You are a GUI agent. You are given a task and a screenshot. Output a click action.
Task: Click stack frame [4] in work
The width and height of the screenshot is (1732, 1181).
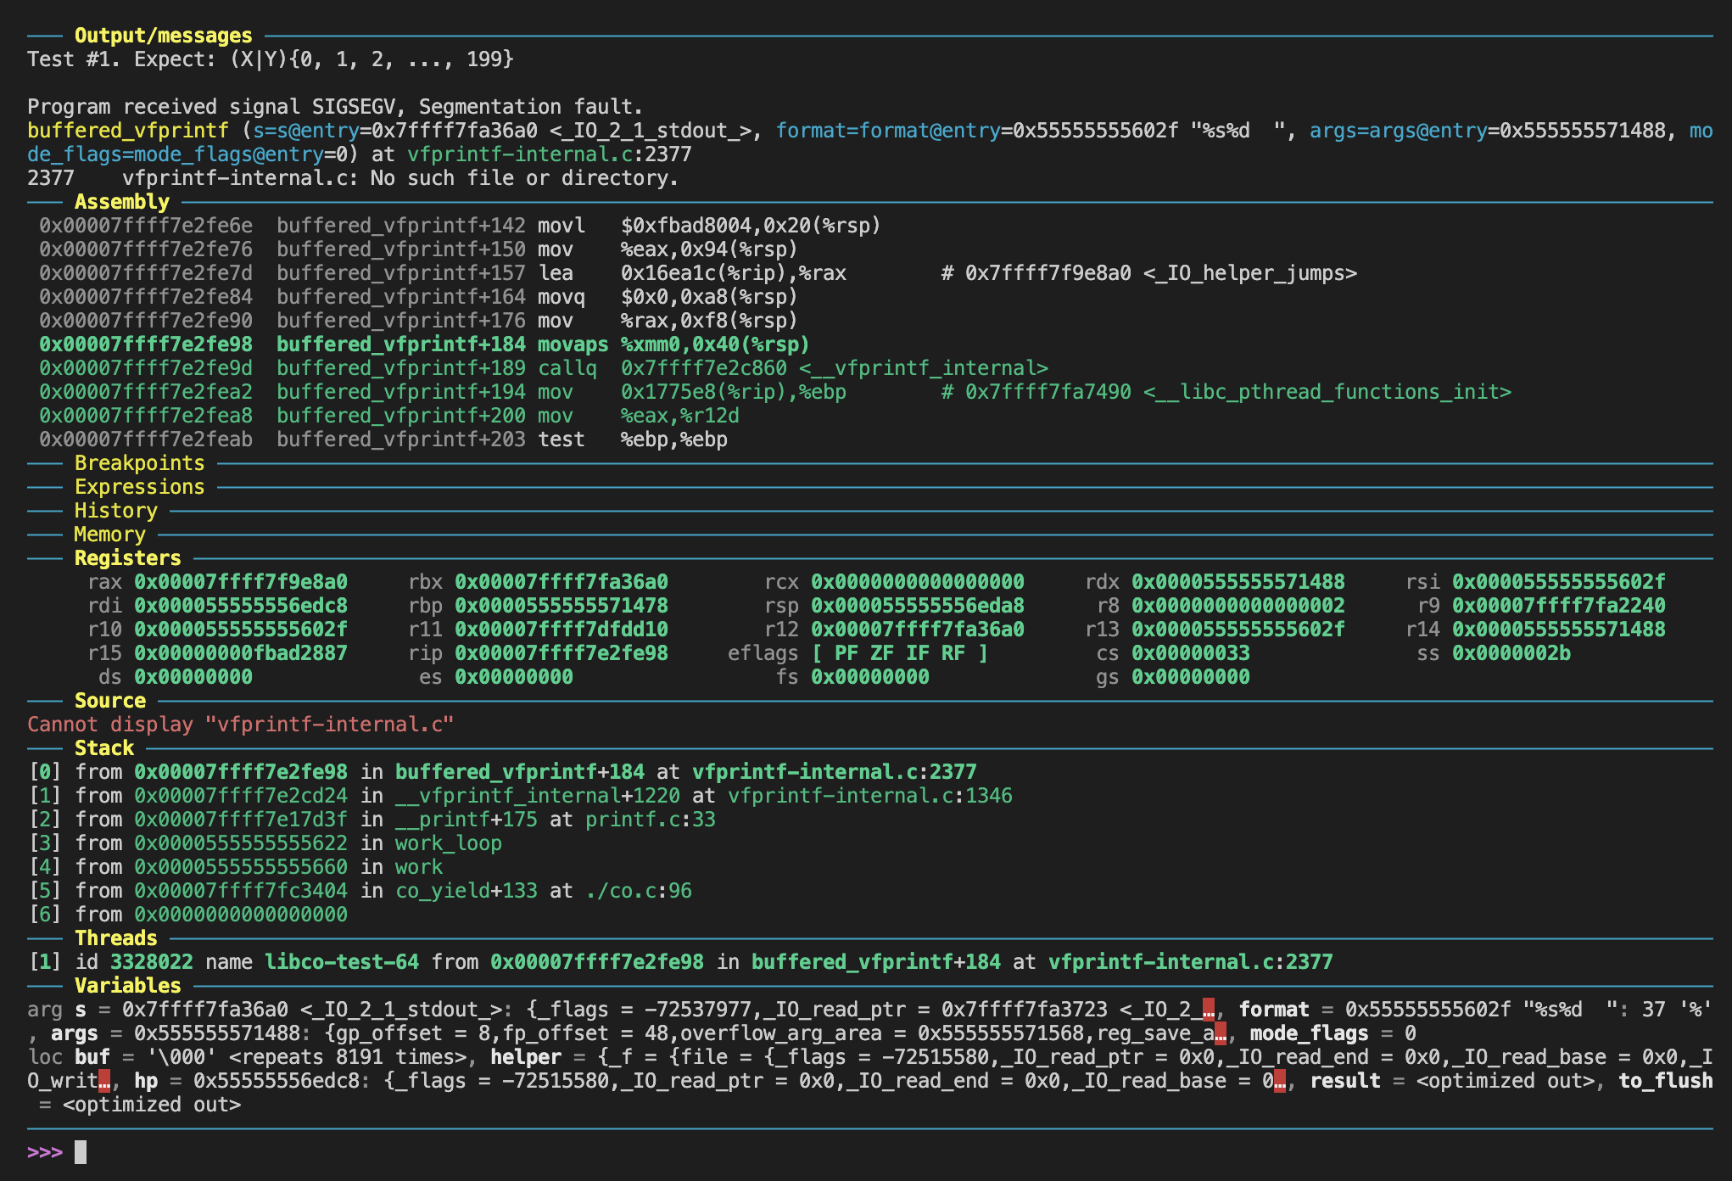(235, 867)
